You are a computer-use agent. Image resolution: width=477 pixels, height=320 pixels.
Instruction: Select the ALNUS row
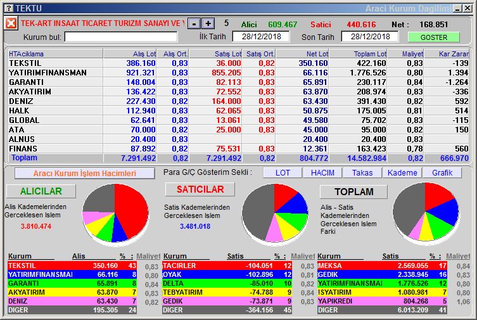pos(238,139)
